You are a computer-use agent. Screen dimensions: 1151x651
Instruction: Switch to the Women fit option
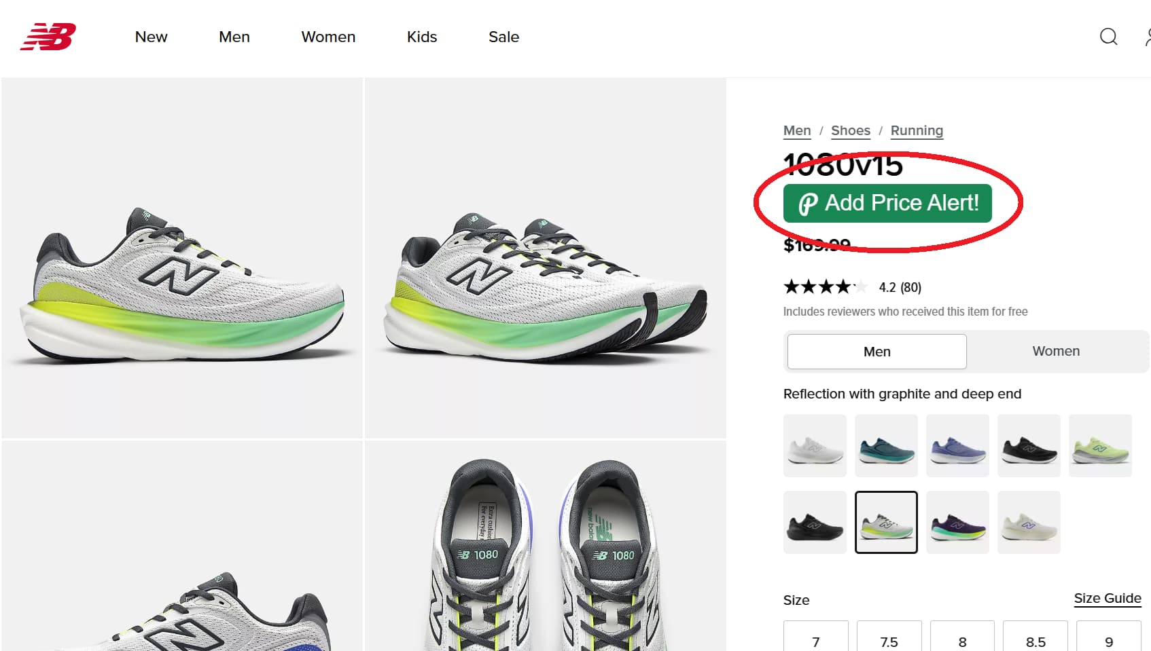[x=1055, y=351]
